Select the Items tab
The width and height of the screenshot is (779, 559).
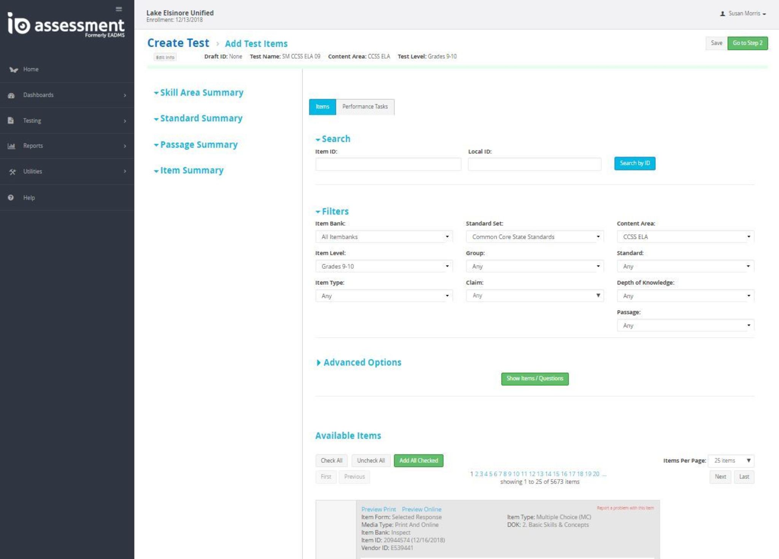pyautogui.click(x=322, y=107)
